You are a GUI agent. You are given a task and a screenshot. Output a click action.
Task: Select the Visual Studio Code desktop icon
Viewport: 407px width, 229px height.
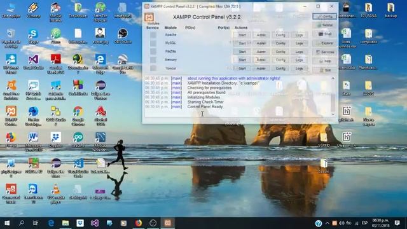tap(78, 167)
